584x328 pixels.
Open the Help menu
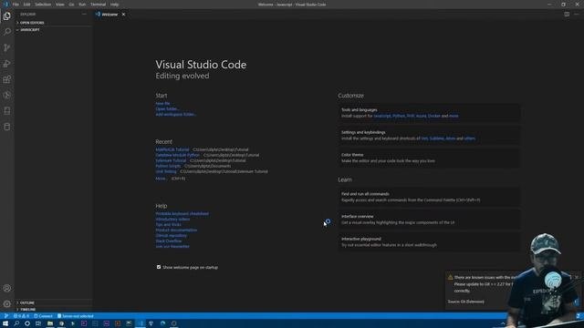click(114, 5)
